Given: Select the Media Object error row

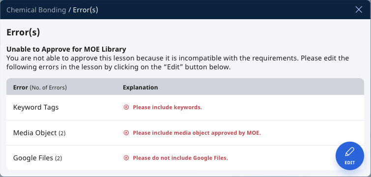Looking at the screenshot, I should 185,133.
